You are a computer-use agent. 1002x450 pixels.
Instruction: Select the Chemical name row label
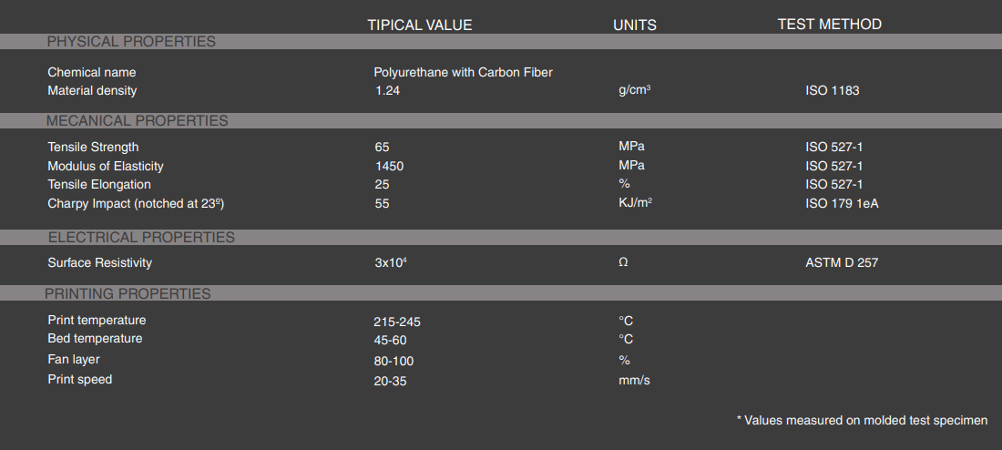point(91,72)
